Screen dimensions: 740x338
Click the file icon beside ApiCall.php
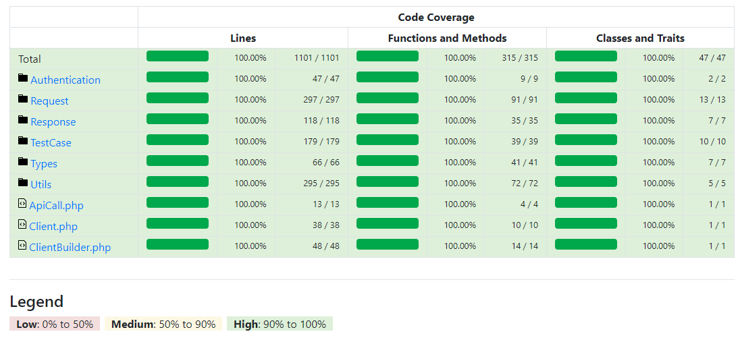[x=22, y=203]
